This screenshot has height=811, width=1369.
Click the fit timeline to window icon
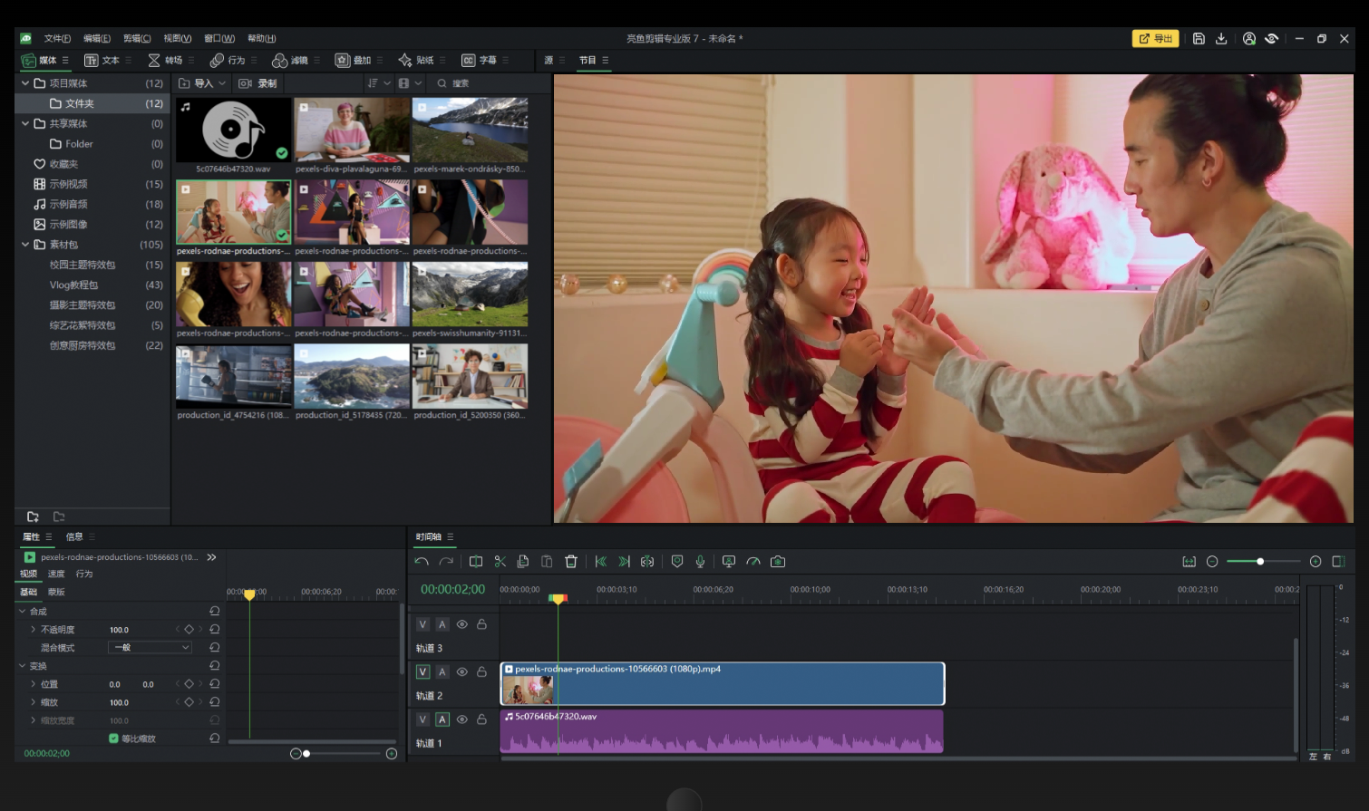pos(1189,561)
